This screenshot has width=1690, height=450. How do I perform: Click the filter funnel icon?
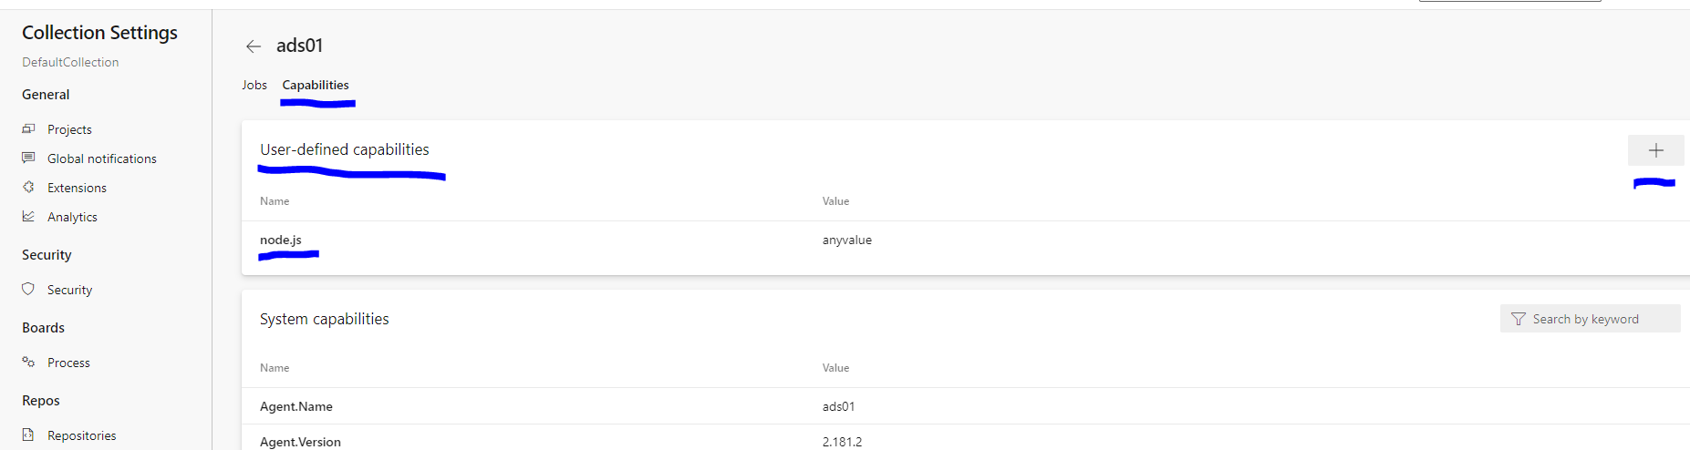pos(1519,319)
